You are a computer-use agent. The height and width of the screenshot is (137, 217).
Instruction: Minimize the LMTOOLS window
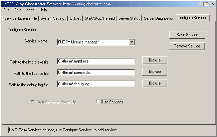point(201,4)
